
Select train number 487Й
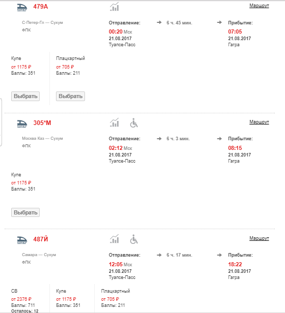41,239
